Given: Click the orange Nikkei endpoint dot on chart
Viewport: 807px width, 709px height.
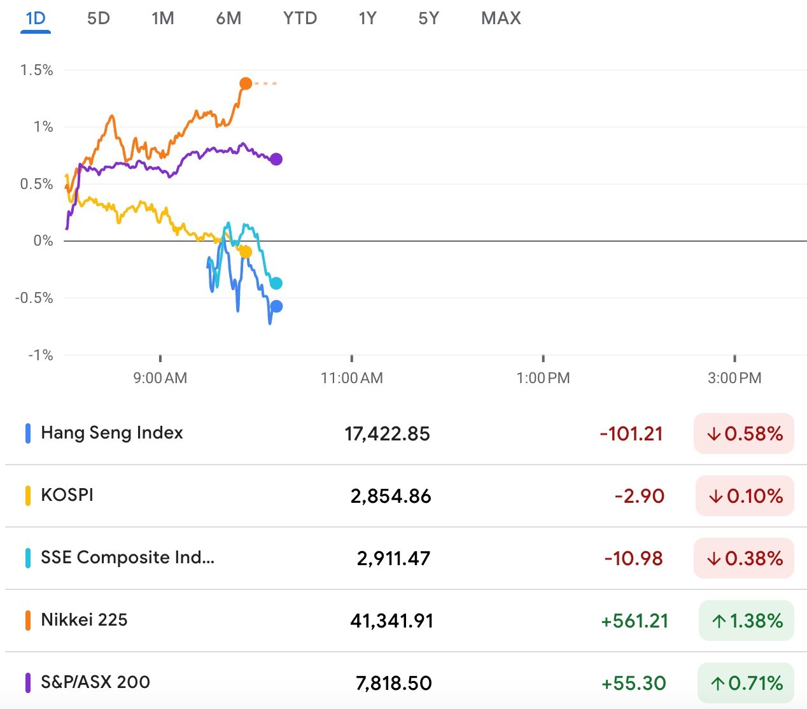Looking at the screenshot, I should click(246, 83).
